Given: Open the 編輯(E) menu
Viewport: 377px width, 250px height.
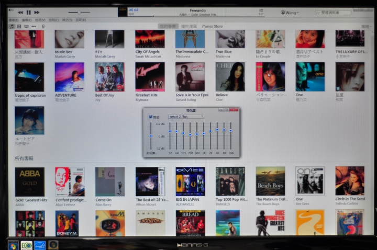Looking at the screenshot, I should [27, 20].
